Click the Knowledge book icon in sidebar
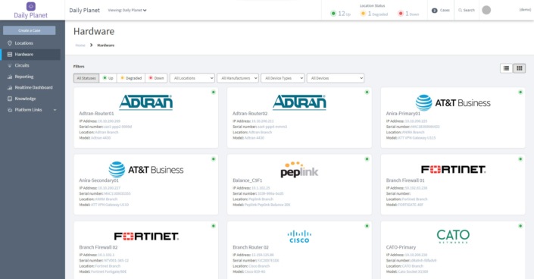534x279 pixels. (10, 99)
